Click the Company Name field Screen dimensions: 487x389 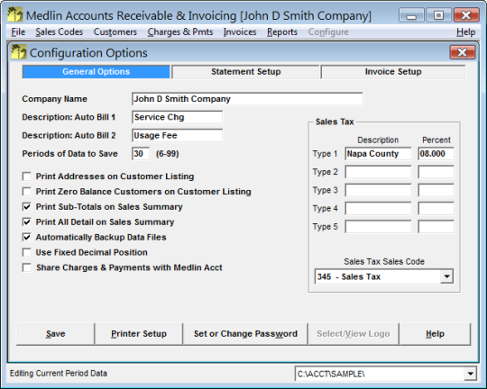247,99
